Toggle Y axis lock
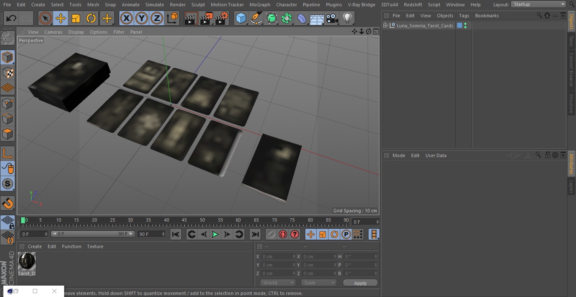Screen dimensions: 576x297 coord(142,18)
